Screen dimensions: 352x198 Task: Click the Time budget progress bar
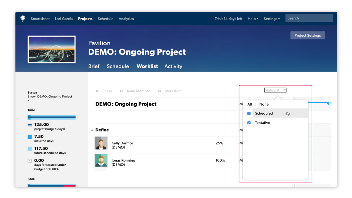(51, 117)
